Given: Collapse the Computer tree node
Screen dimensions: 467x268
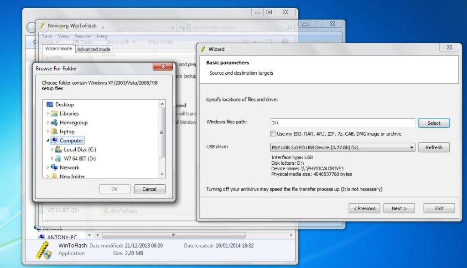Looking at the screenshot, I should coord(47,140).
